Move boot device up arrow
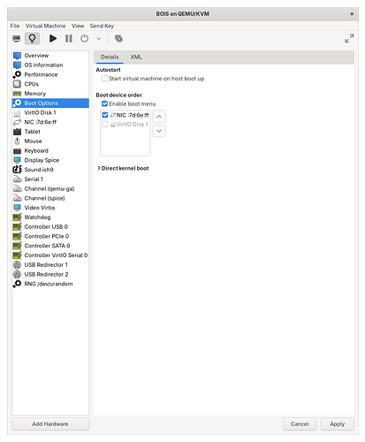Viewport: 365px width, 442px height. point(159,117)
